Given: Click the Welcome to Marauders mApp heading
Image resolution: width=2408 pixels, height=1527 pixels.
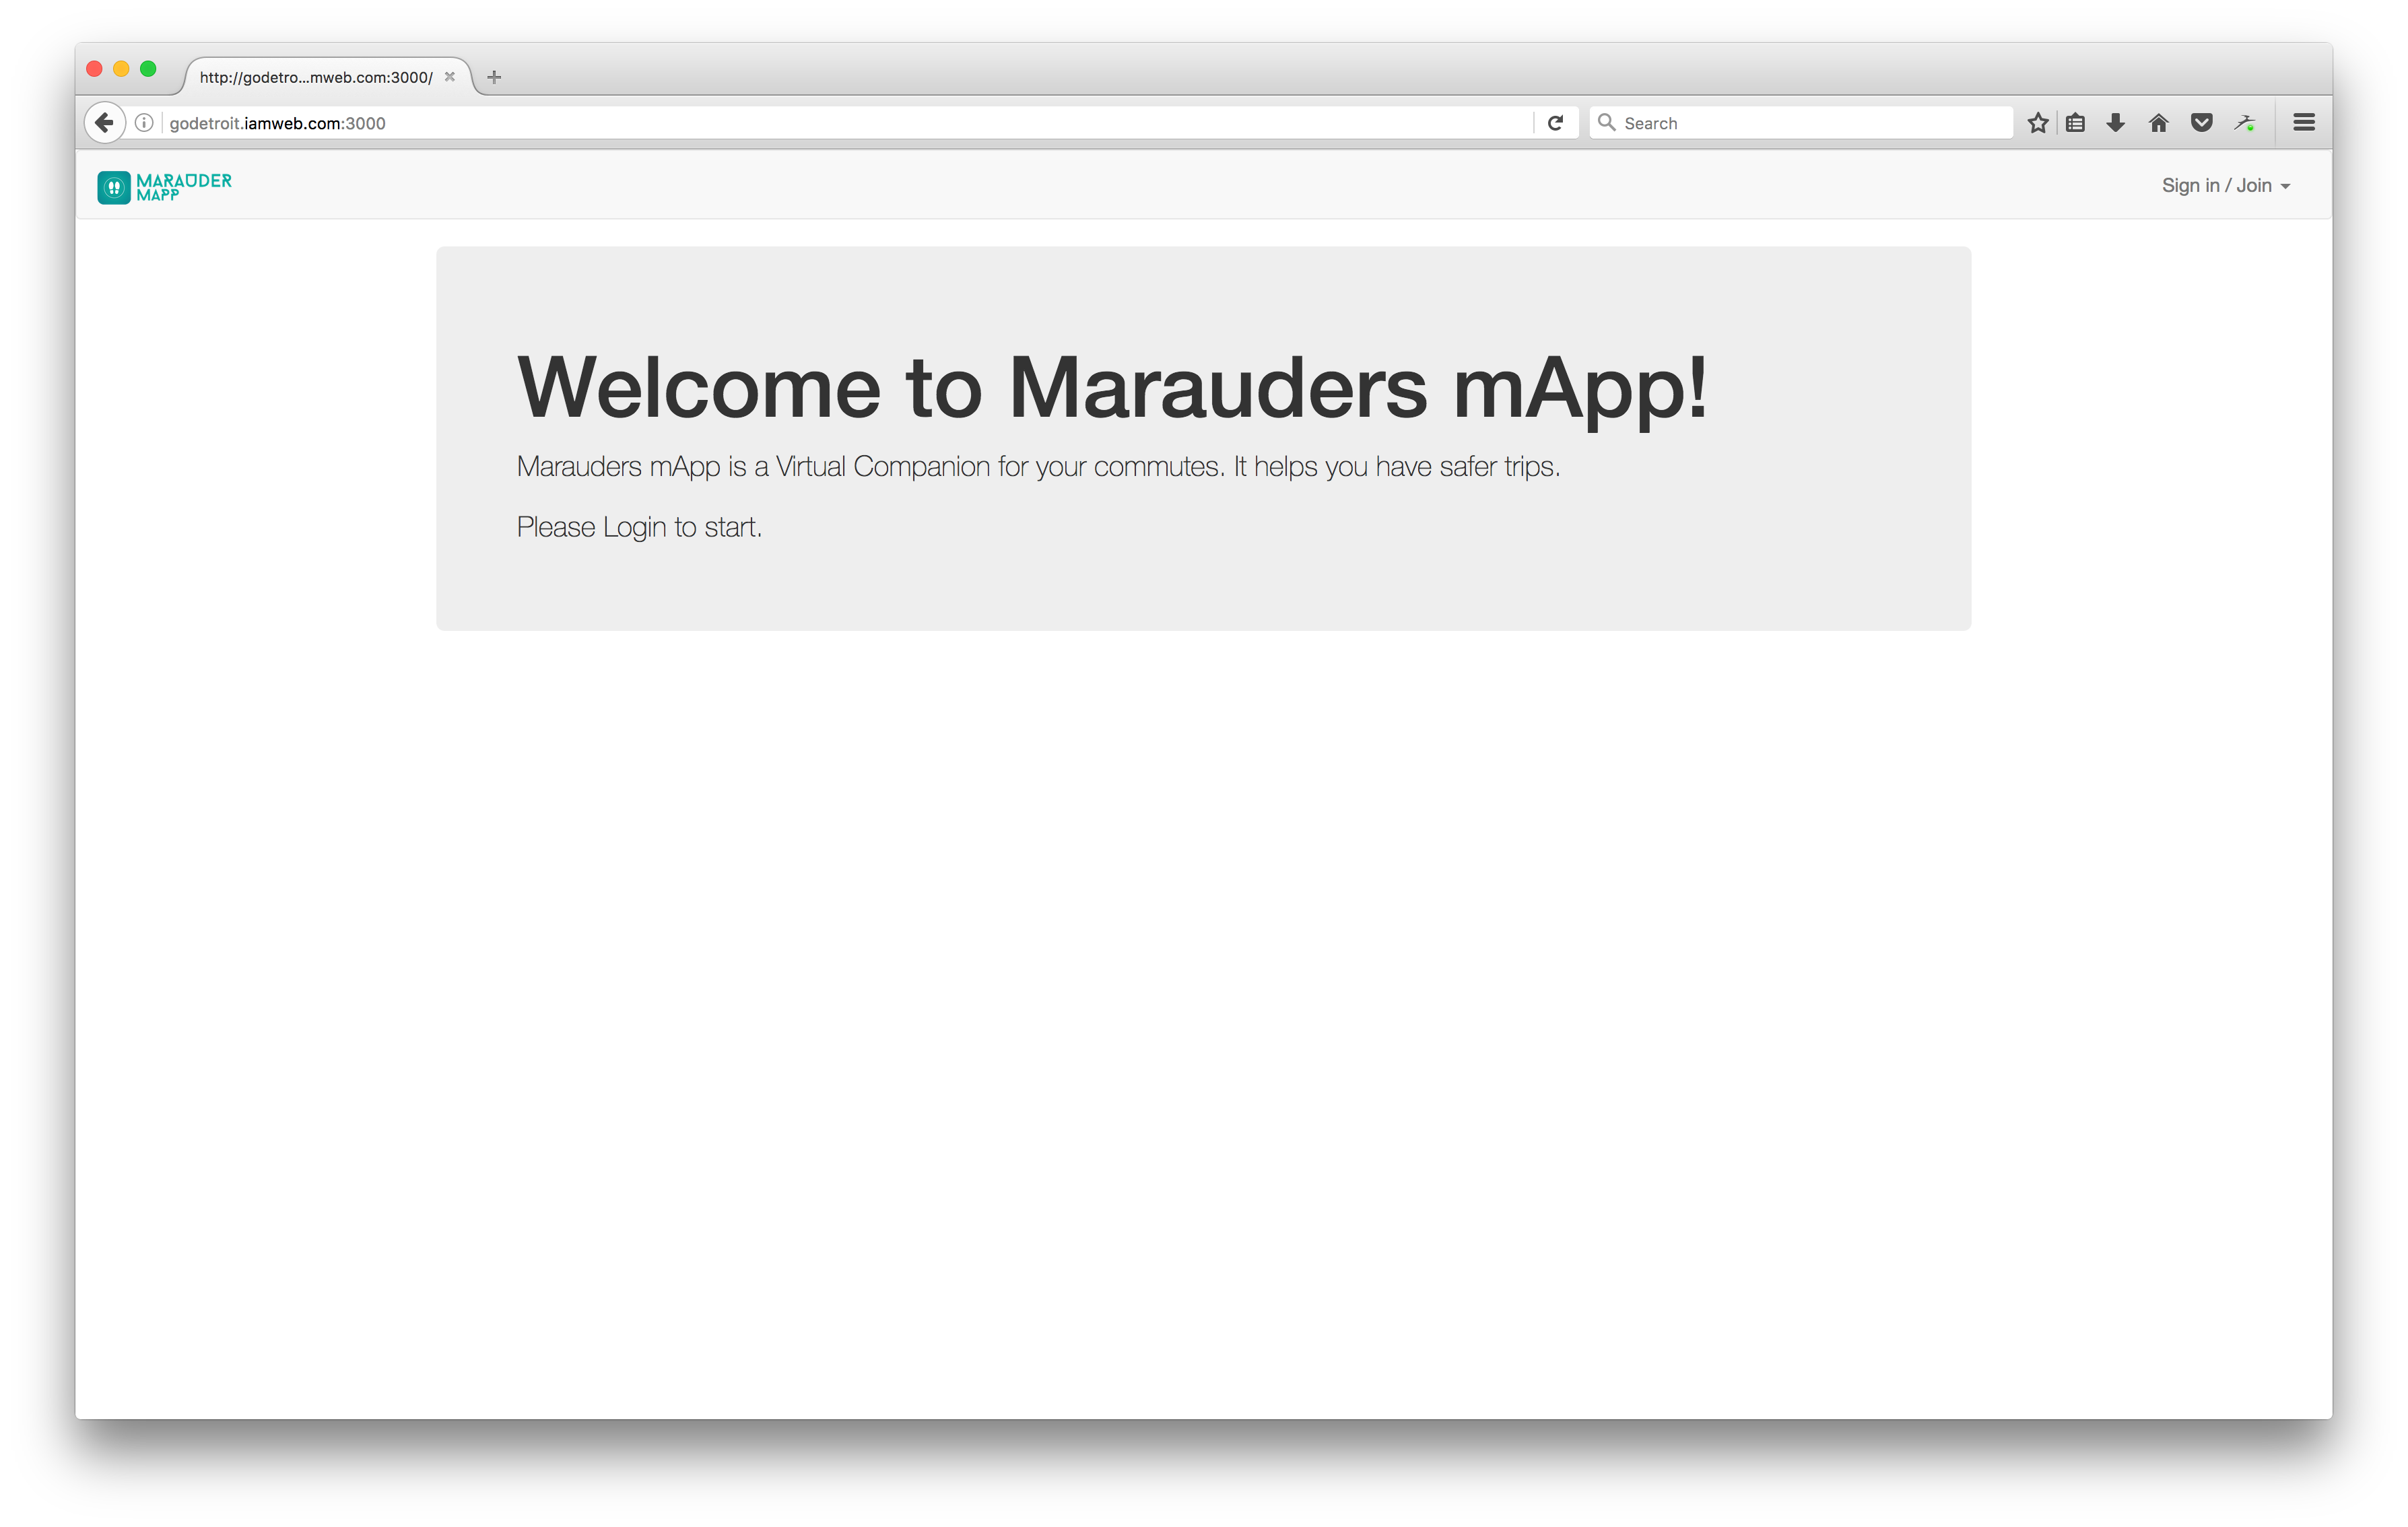Looking at the screenshot, I should [1112, 388].
